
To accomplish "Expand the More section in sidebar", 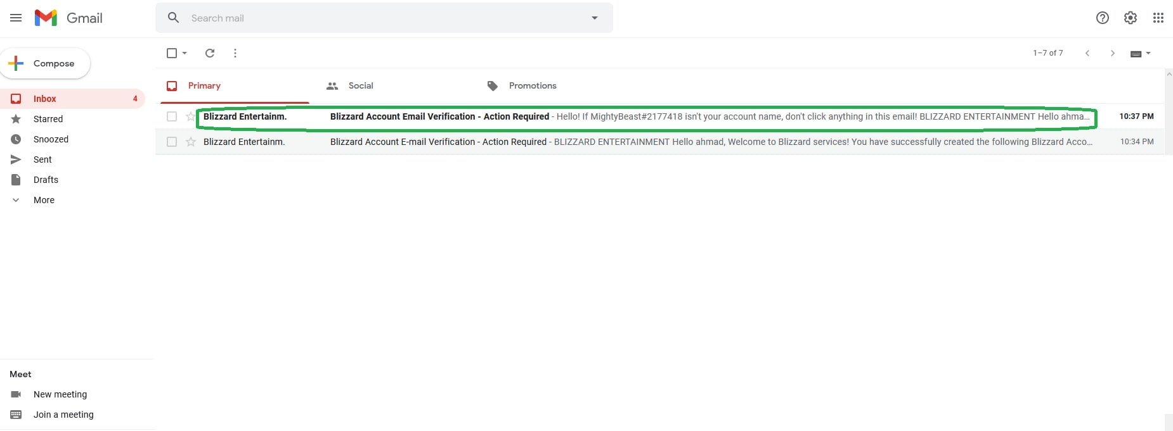I will point(43,200).
